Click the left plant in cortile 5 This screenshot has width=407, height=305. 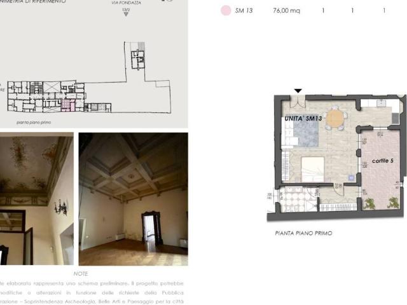click(369, 203)
